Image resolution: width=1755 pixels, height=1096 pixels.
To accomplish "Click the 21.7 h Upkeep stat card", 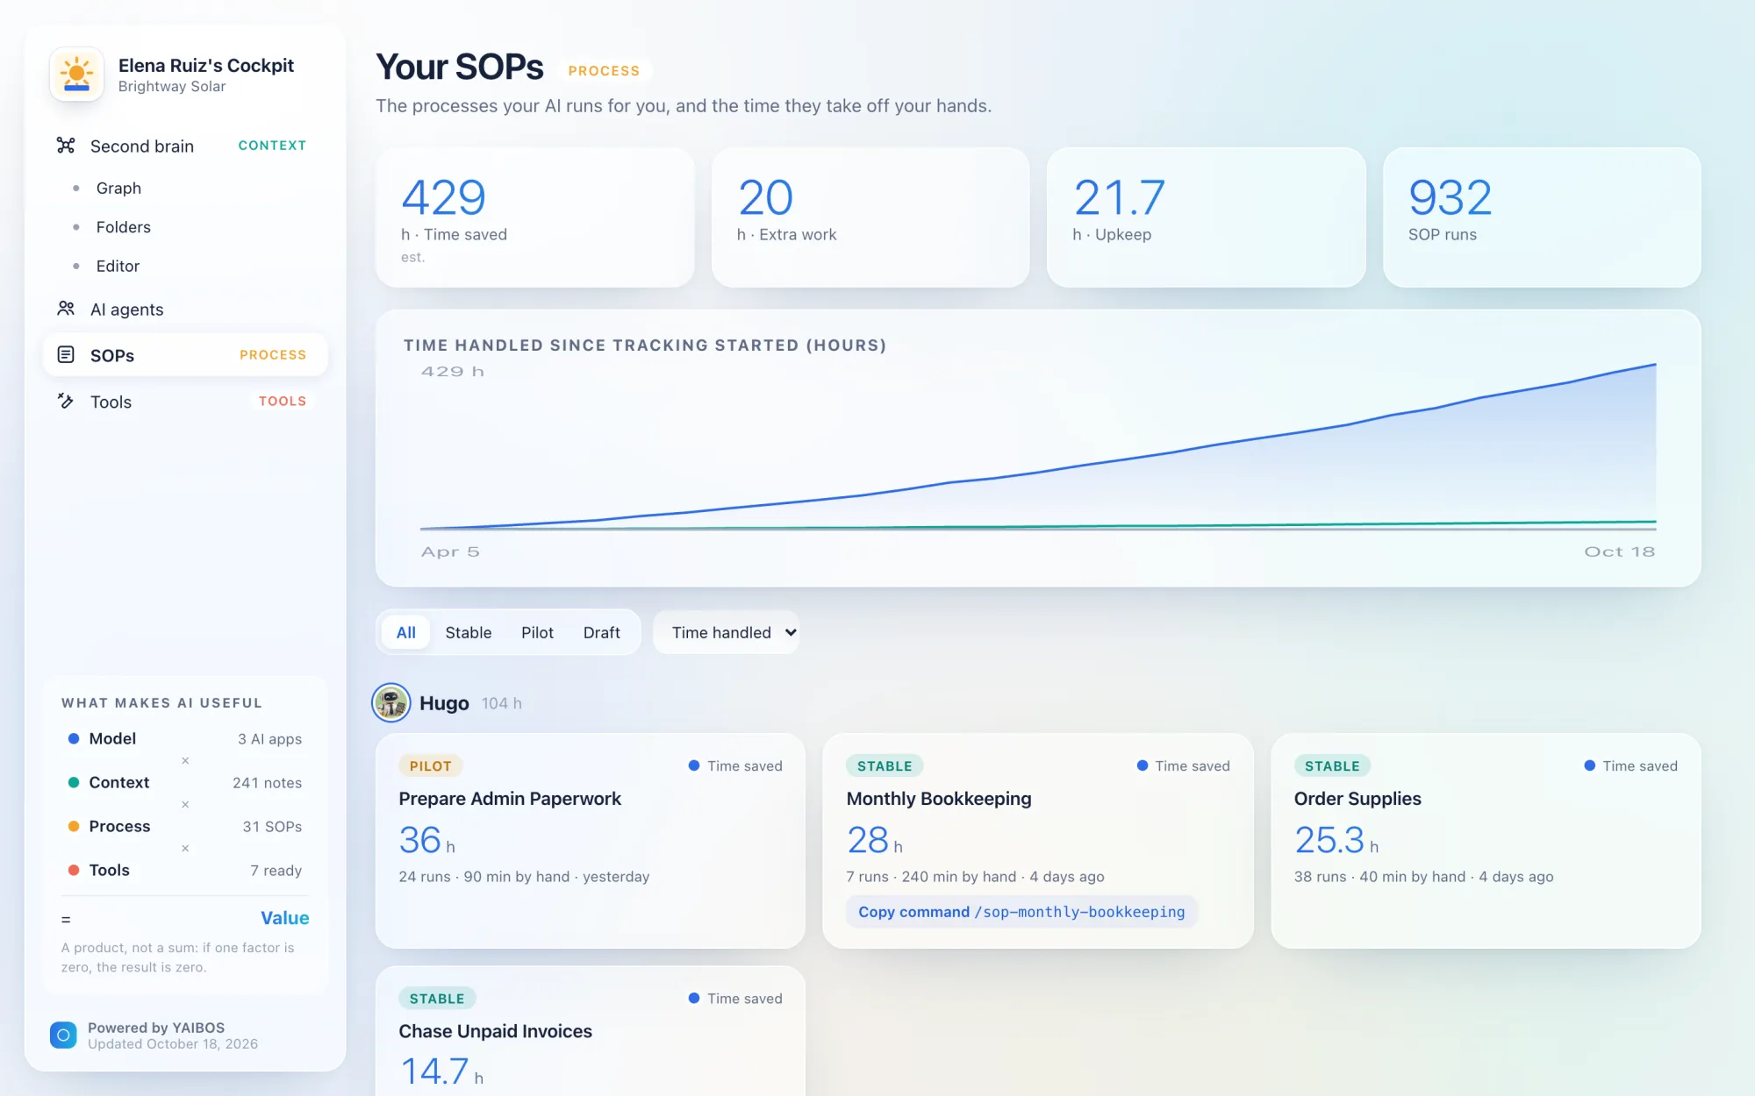I will pos(1207,217).
